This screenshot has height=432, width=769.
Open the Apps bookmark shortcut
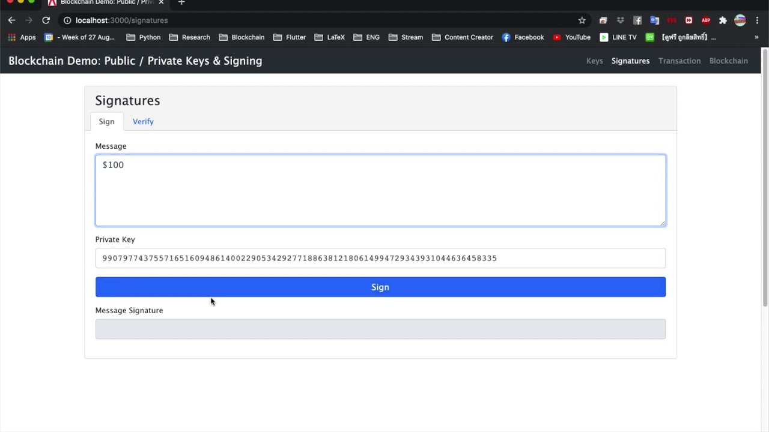[x=22, y=37]
